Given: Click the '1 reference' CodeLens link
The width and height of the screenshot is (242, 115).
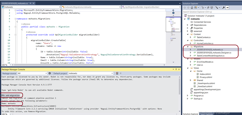Looking at the screenshot, I should [x=26, y=24].
